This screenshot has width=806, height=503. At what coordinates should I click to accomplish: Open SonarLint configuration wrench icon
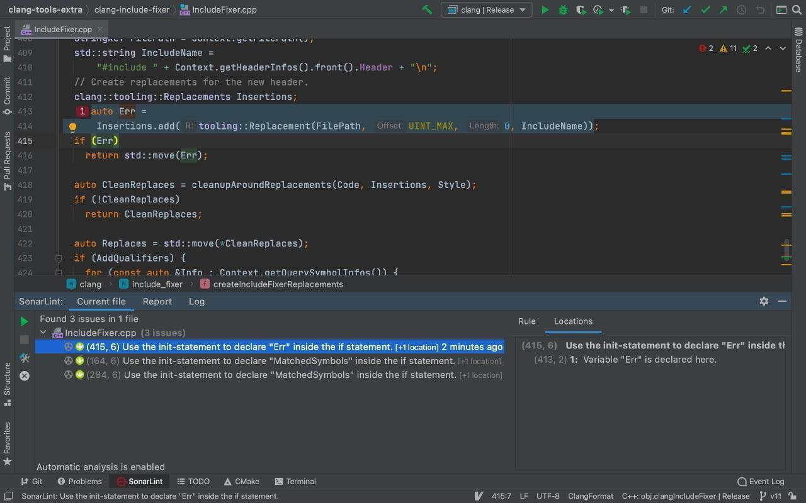pos(25,358)
